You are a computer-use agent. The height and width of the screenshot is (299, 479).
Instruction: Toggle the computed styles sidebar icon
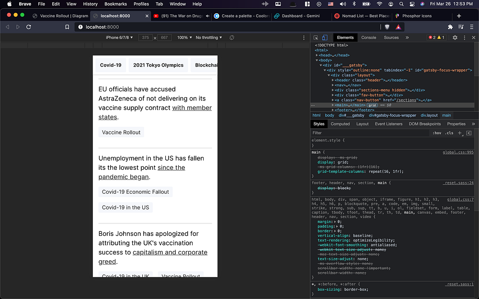[x=468, y=133]
